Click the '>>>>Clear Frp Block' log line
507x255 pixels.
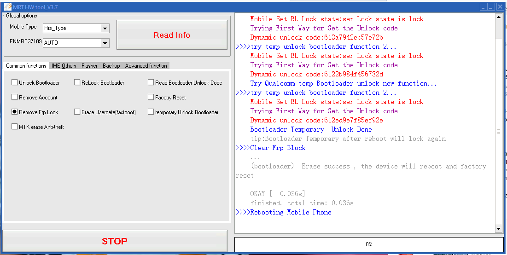point(271,148)
